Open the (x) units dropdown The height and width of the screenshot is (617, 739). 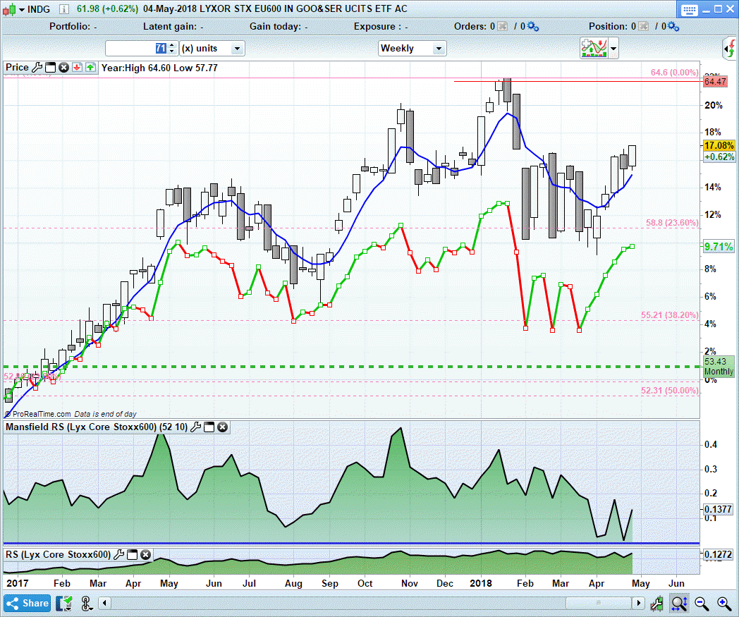pos(212,48)
